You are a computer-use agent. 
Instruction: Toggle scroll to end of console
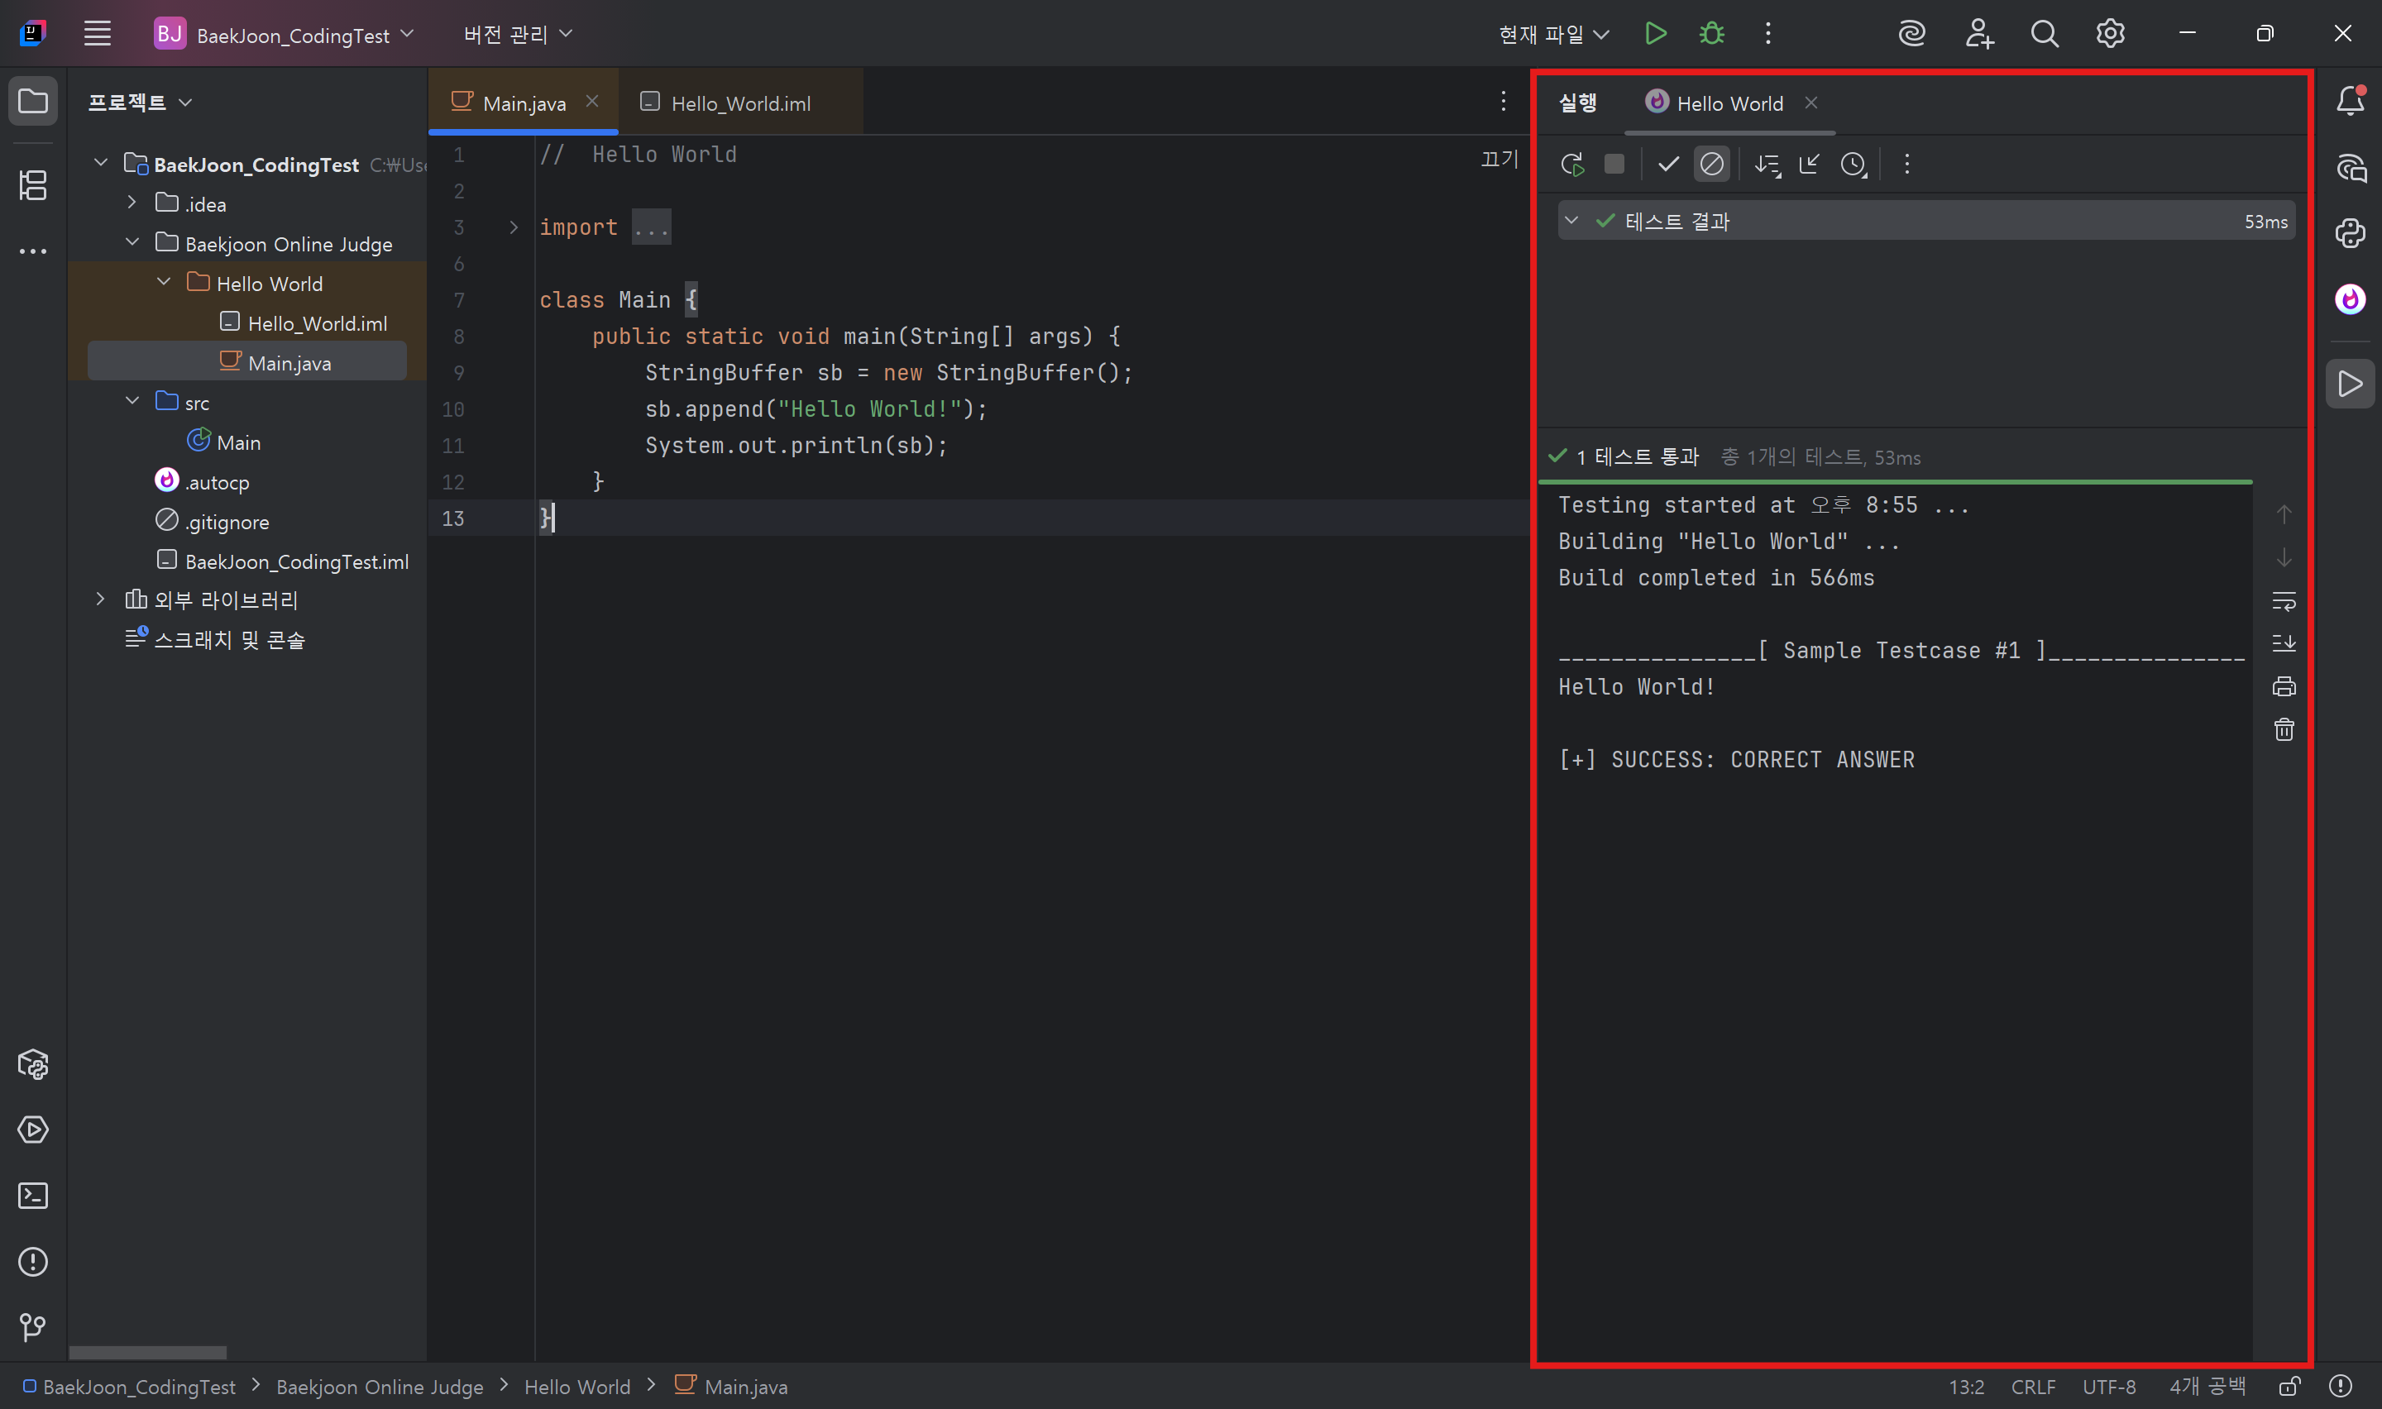coord(2284,644)
